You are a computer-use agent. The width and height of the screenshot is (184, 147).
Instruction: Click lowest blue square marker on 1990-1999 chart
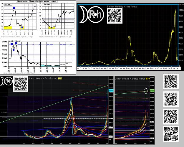[x=14, y=50]
